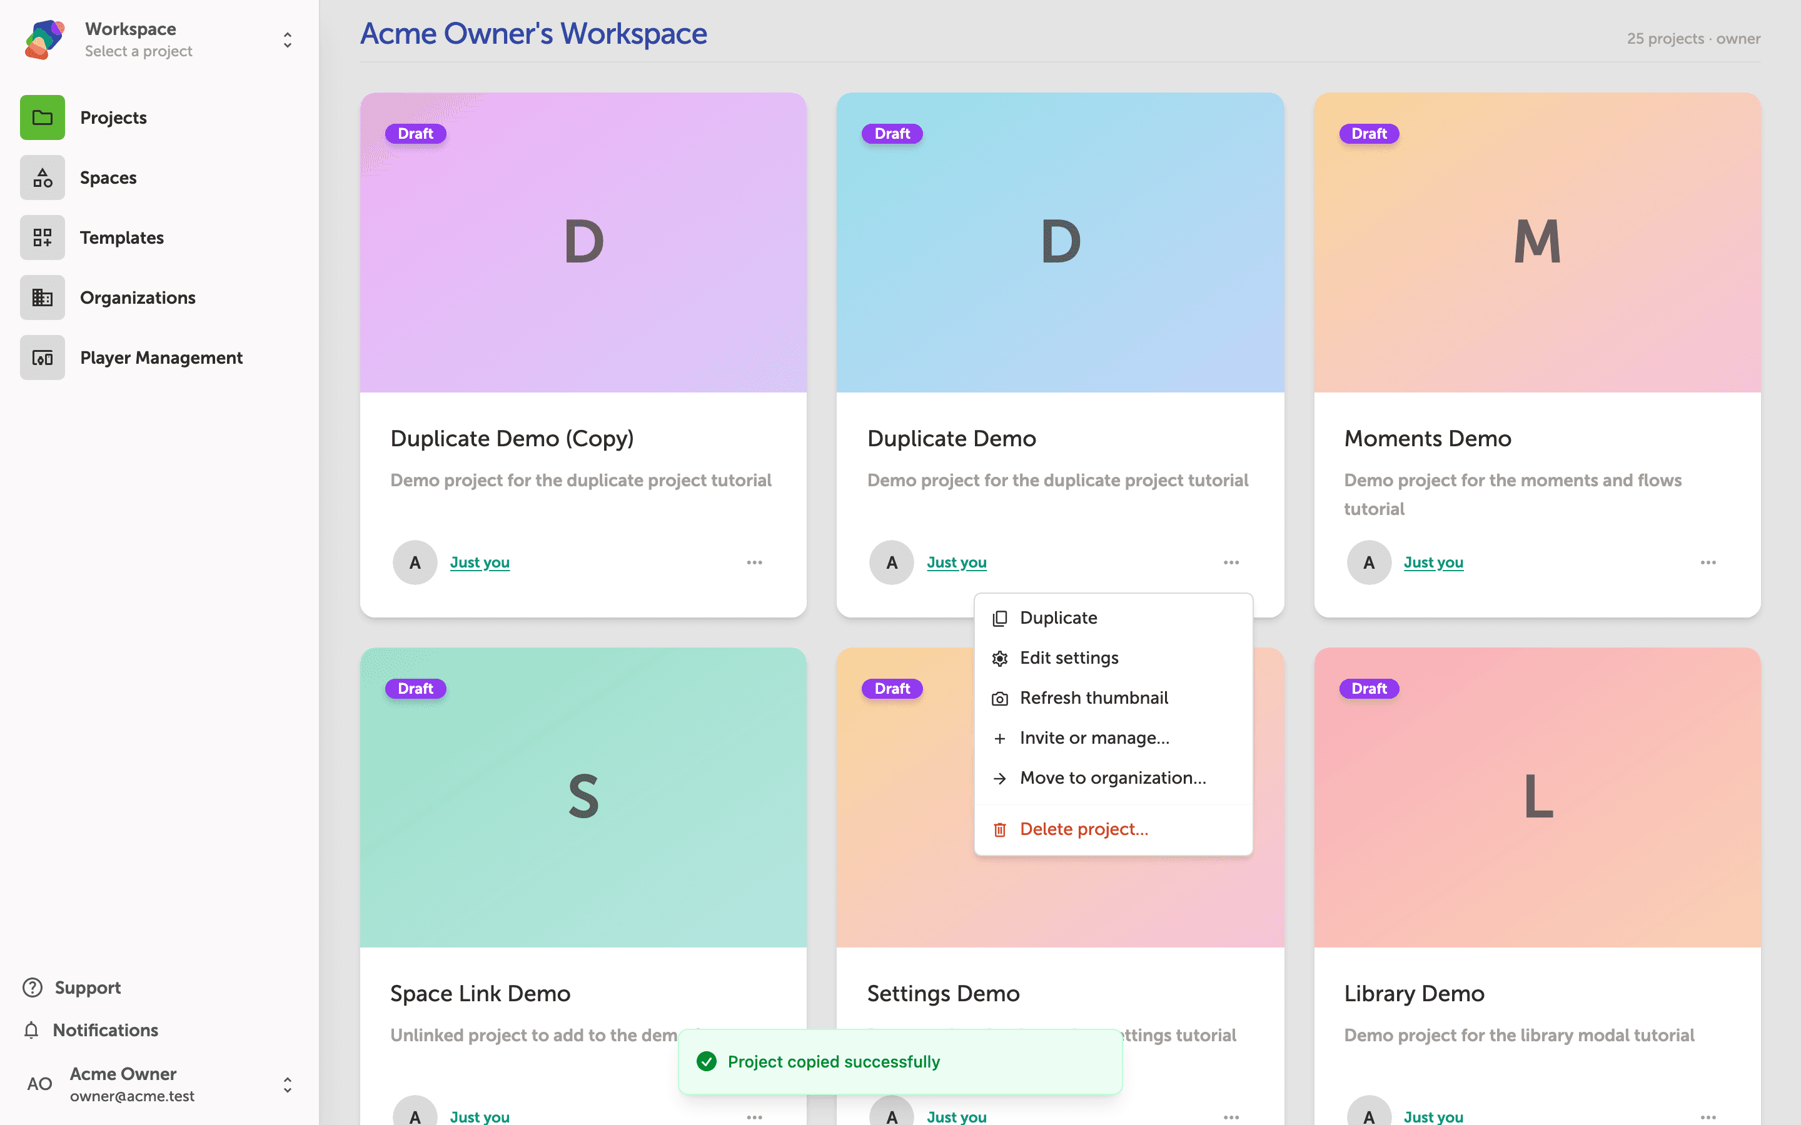Click the avatar on Duplicate Demo (Copy) card
The height and width of the screenshot is (1125, 1801).
point(415,562)
